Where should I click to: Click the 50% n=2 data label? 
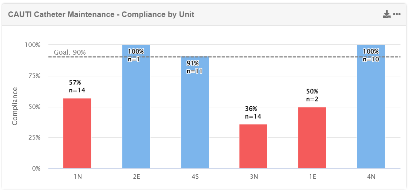point(312,95)
